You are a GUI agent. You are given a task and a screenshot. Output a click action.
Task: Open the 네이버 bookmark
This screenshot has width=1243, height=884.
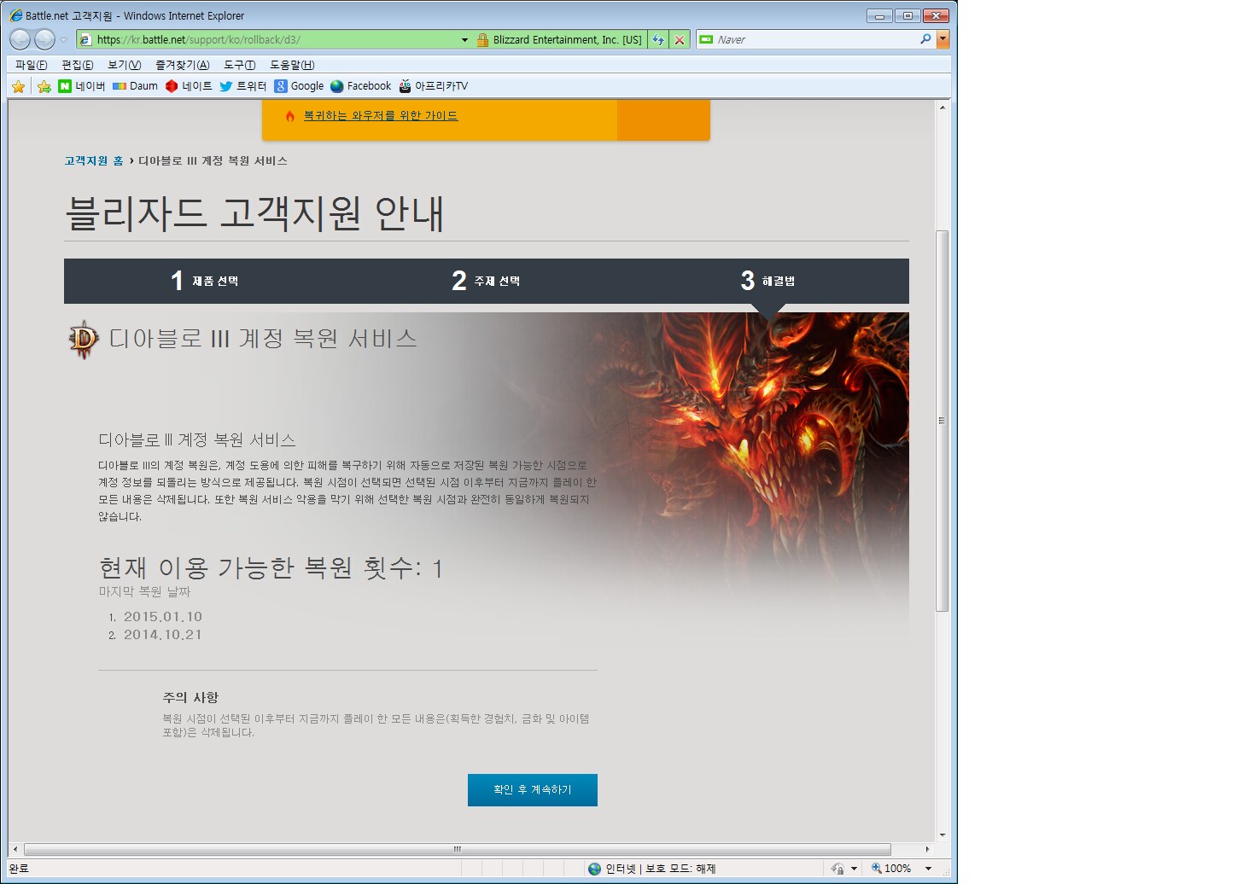[81, 86]
